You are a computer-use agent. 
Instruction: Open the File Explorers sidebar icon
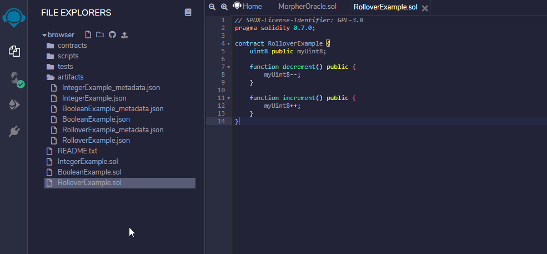(x=14, y=51)
